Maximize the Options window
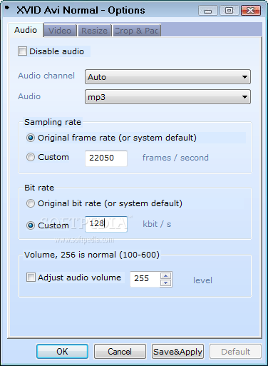The height and width of the screenshot is (366, 268). coord(229,11)
